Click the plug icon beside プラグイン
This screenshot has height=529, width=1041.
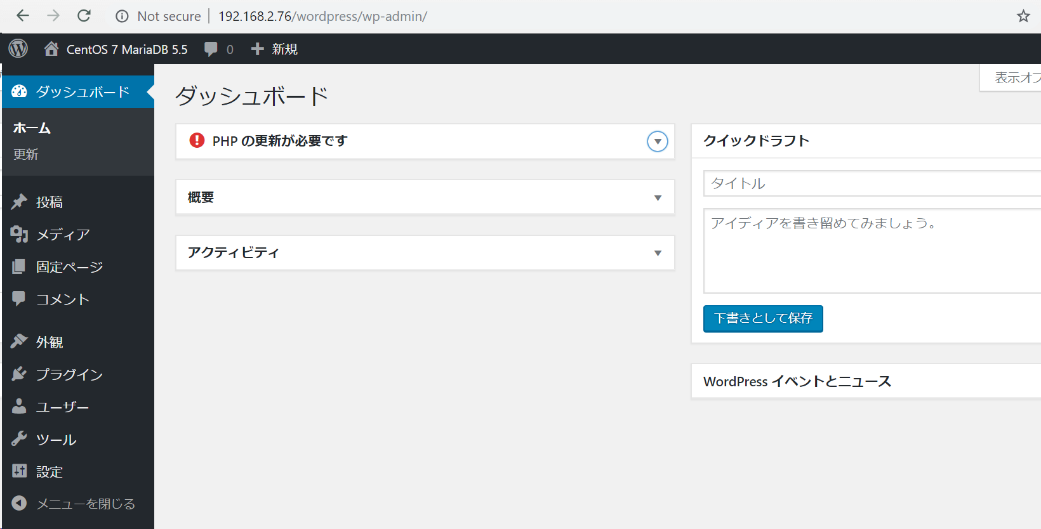tap(19, 374)
